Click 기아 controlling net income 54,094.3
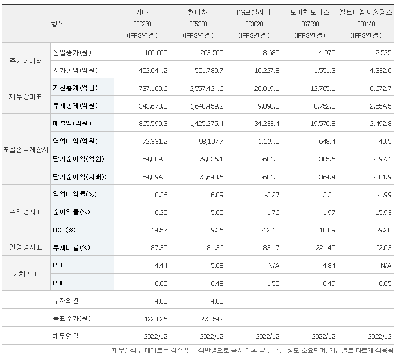The image size is (399, 356). (x=155, y=177)
